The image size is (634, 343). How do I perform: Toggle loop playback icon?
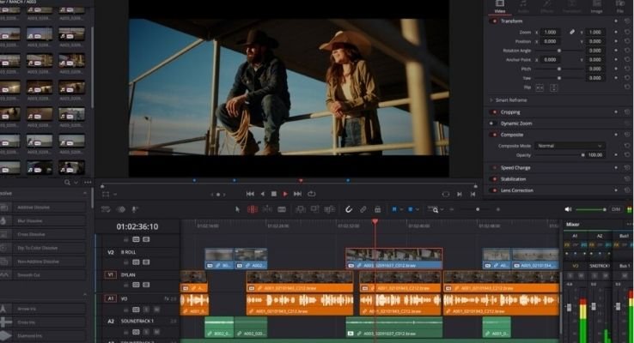pyautogui.click(x=311, y=194)
